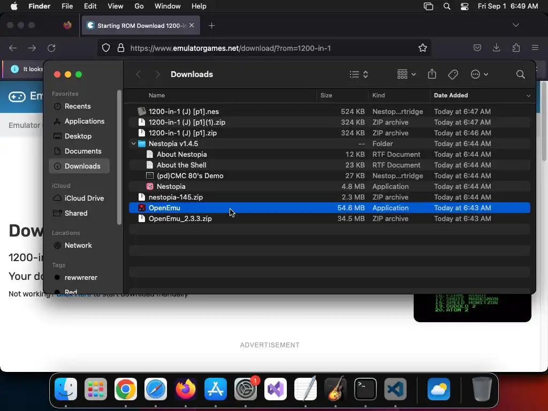The height and width of the screenshot is (411, 548).
Task: Open GarageBand from the Dock
Action: tap(336, 389)
